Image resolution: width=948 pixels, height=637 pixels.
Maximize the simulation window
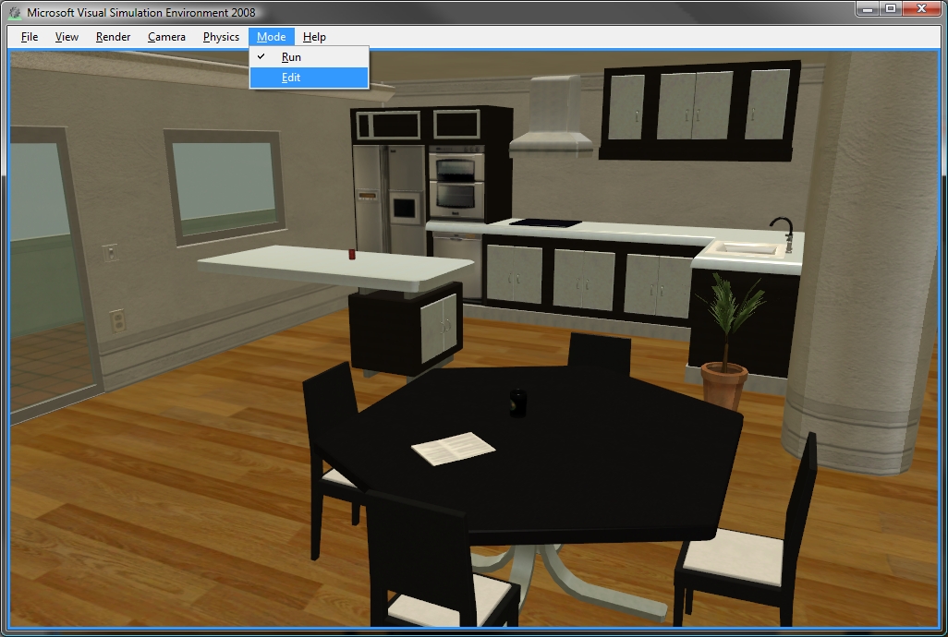click(893, 9)
